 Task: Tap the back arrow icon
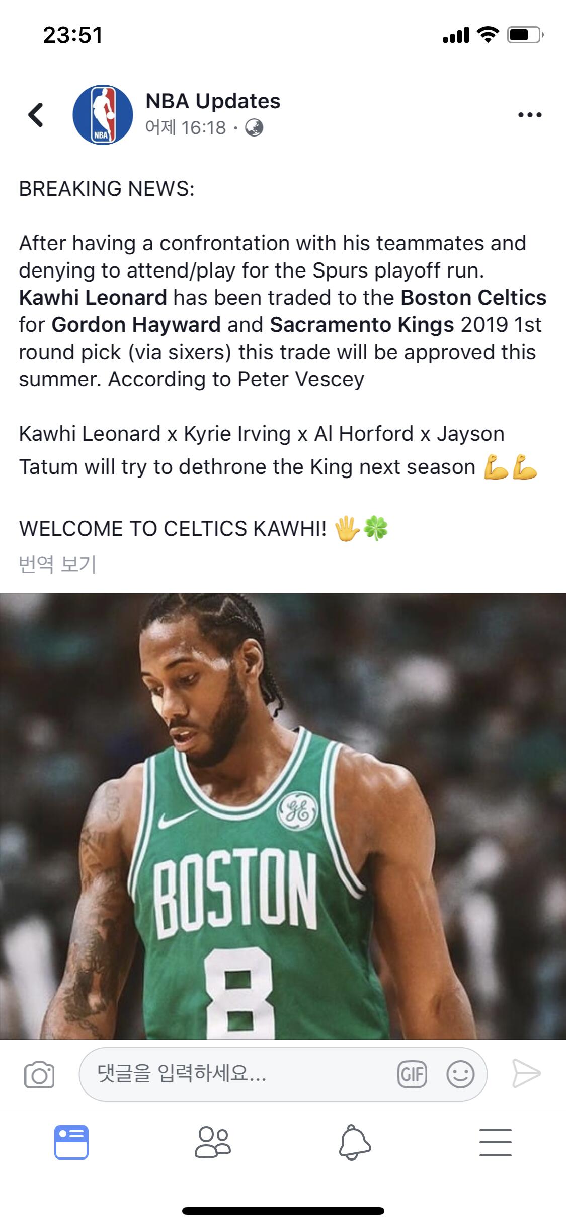pos(35,115)
